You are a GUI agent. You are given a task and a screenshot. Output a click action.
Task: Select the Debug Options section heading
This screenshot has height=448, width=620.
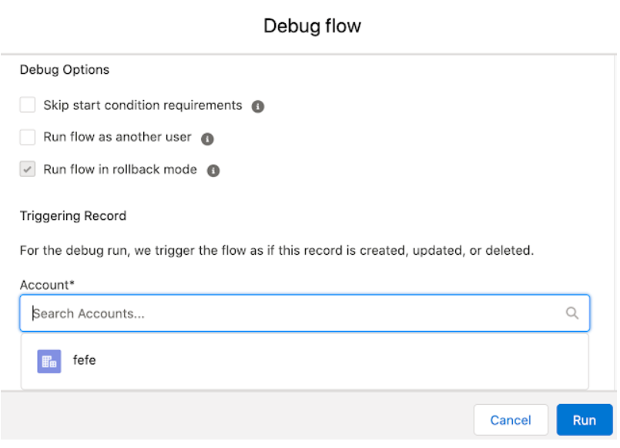click(65, 70)
